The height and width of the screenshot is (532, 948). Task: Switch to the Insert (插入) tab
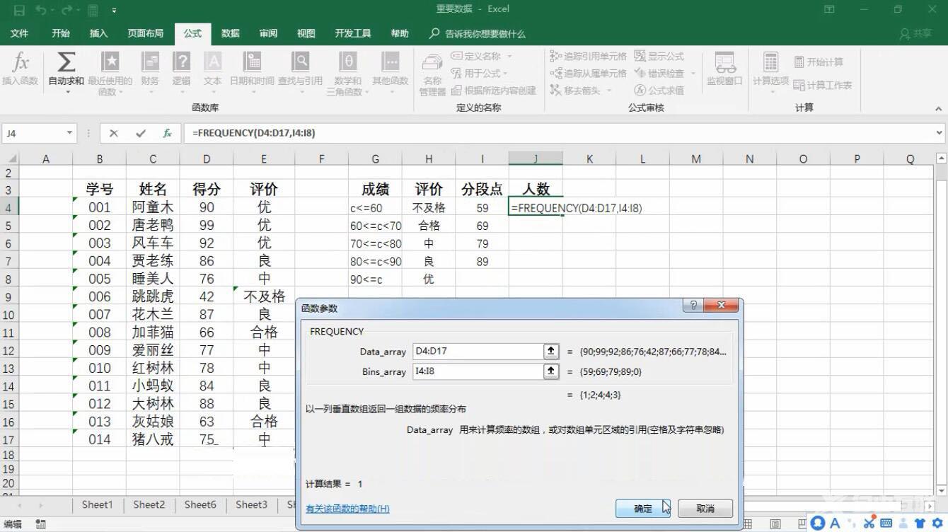click(x=99, y=33)
